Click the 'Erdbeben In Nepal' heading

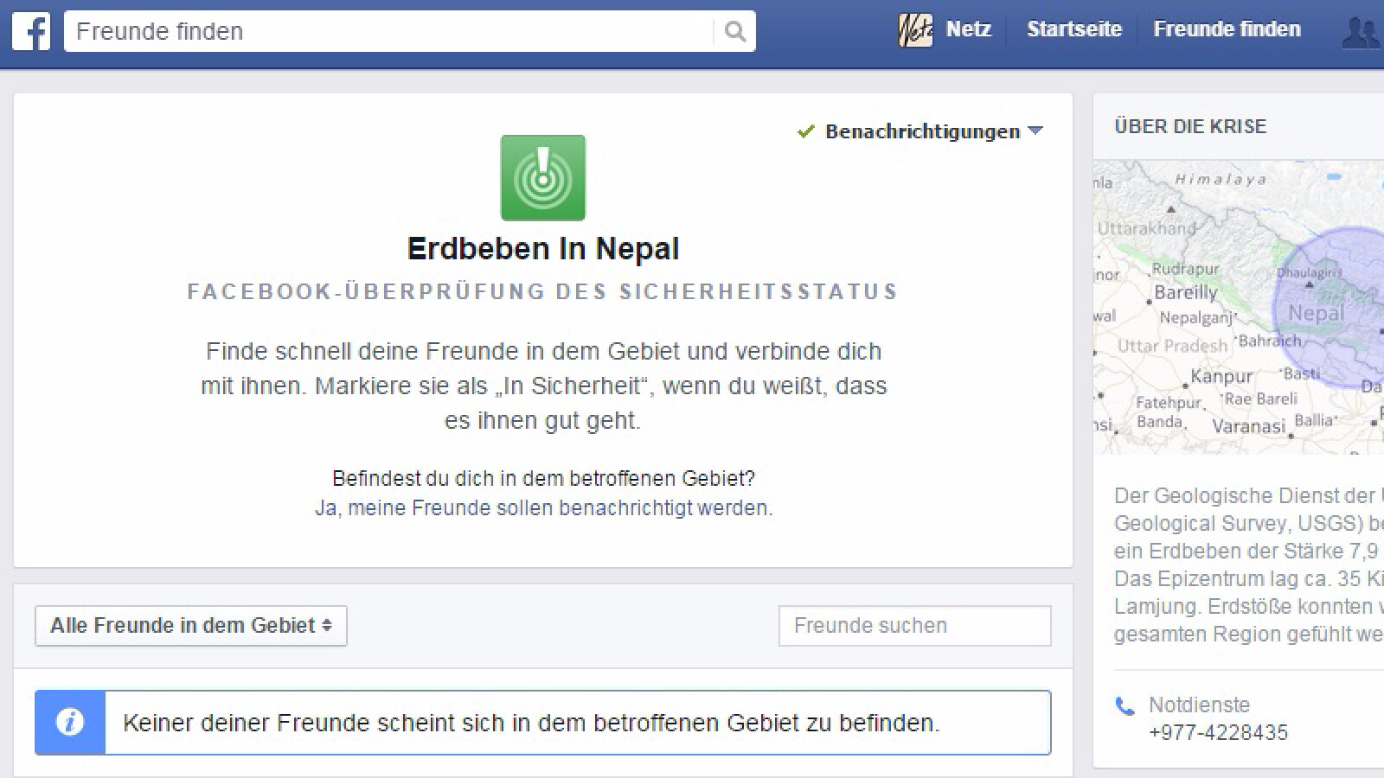tap(543, 249)
